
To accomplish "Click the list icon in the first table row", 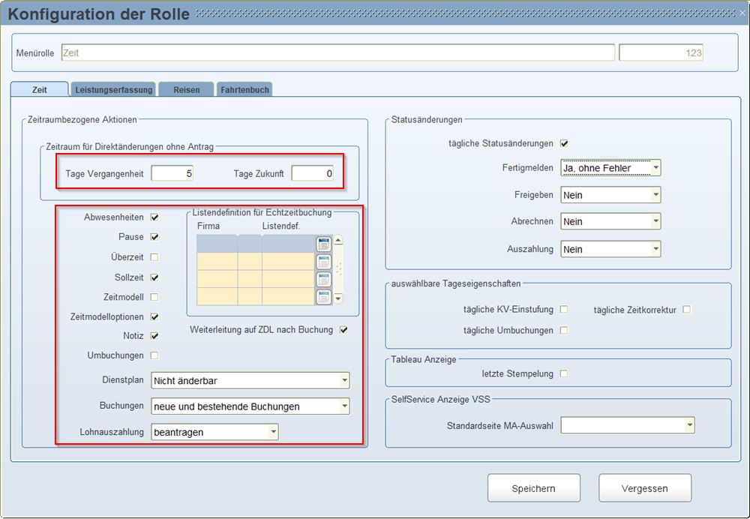I will point(323,244).
